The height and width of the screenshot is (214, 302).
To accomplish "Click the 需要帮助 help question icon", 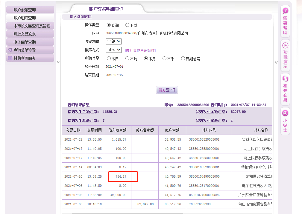I will (285, 11).
